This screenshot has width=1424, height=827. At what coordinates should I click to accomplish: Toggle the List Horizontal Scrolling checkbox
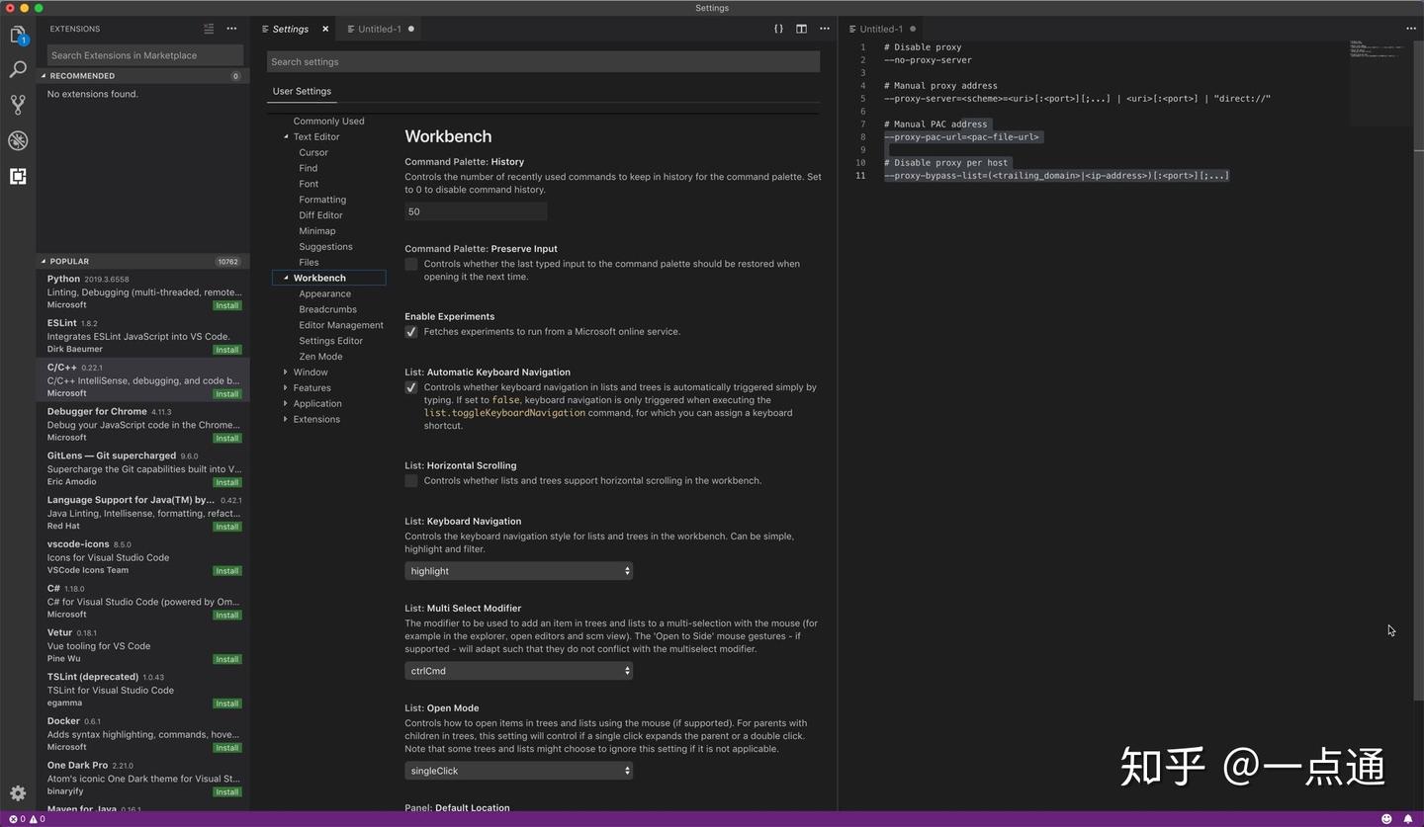[x=411, y=481]
